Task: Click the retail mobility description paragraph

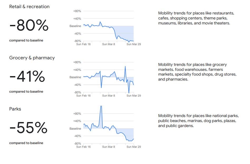Action: pyautogui.click(x=196, y=18)
